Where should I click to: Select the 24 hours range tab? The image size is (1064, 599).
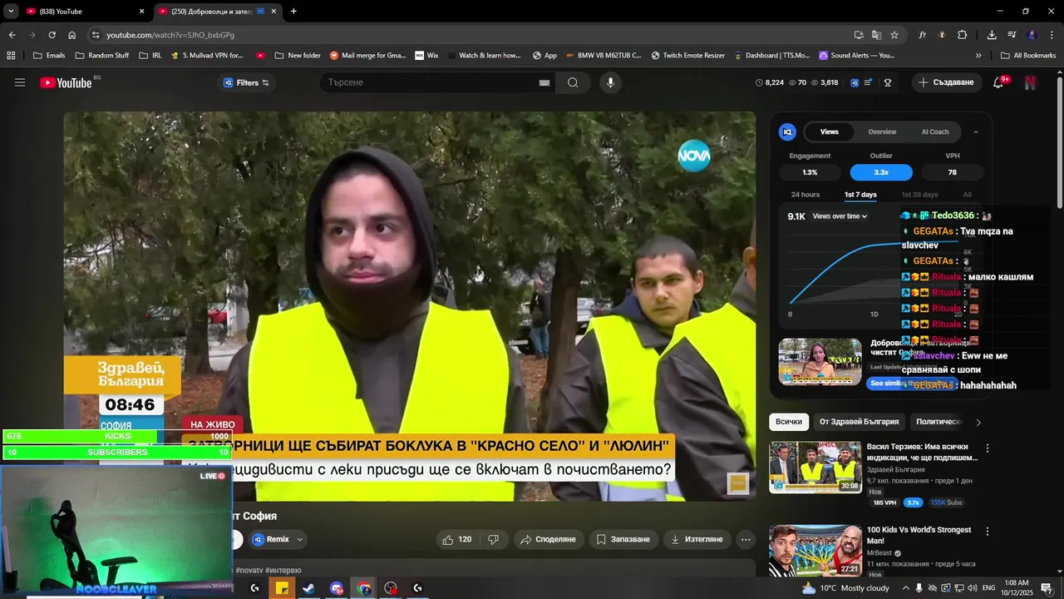coord(805,195)
